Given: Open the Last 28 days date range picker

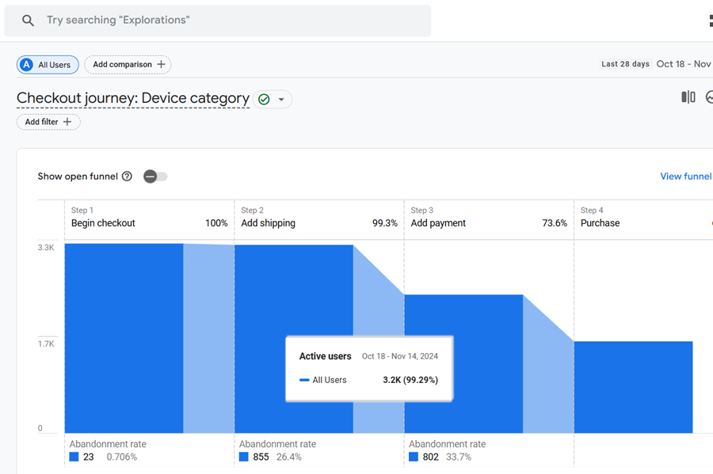Looking at the screenshot, I should [x=625, y=64].
